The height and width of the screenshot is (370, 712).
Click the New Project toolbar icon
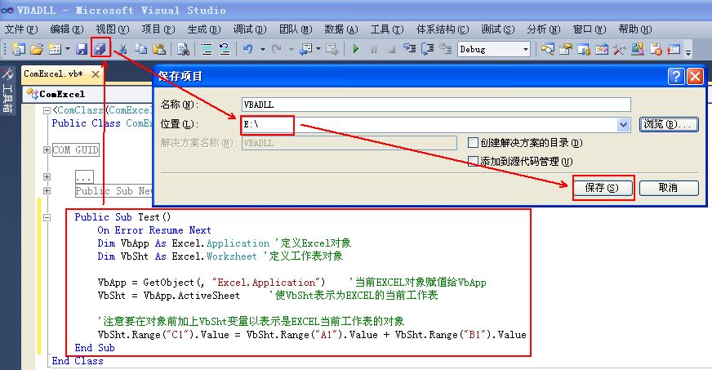pyautogui.click(x=18, y=48)
